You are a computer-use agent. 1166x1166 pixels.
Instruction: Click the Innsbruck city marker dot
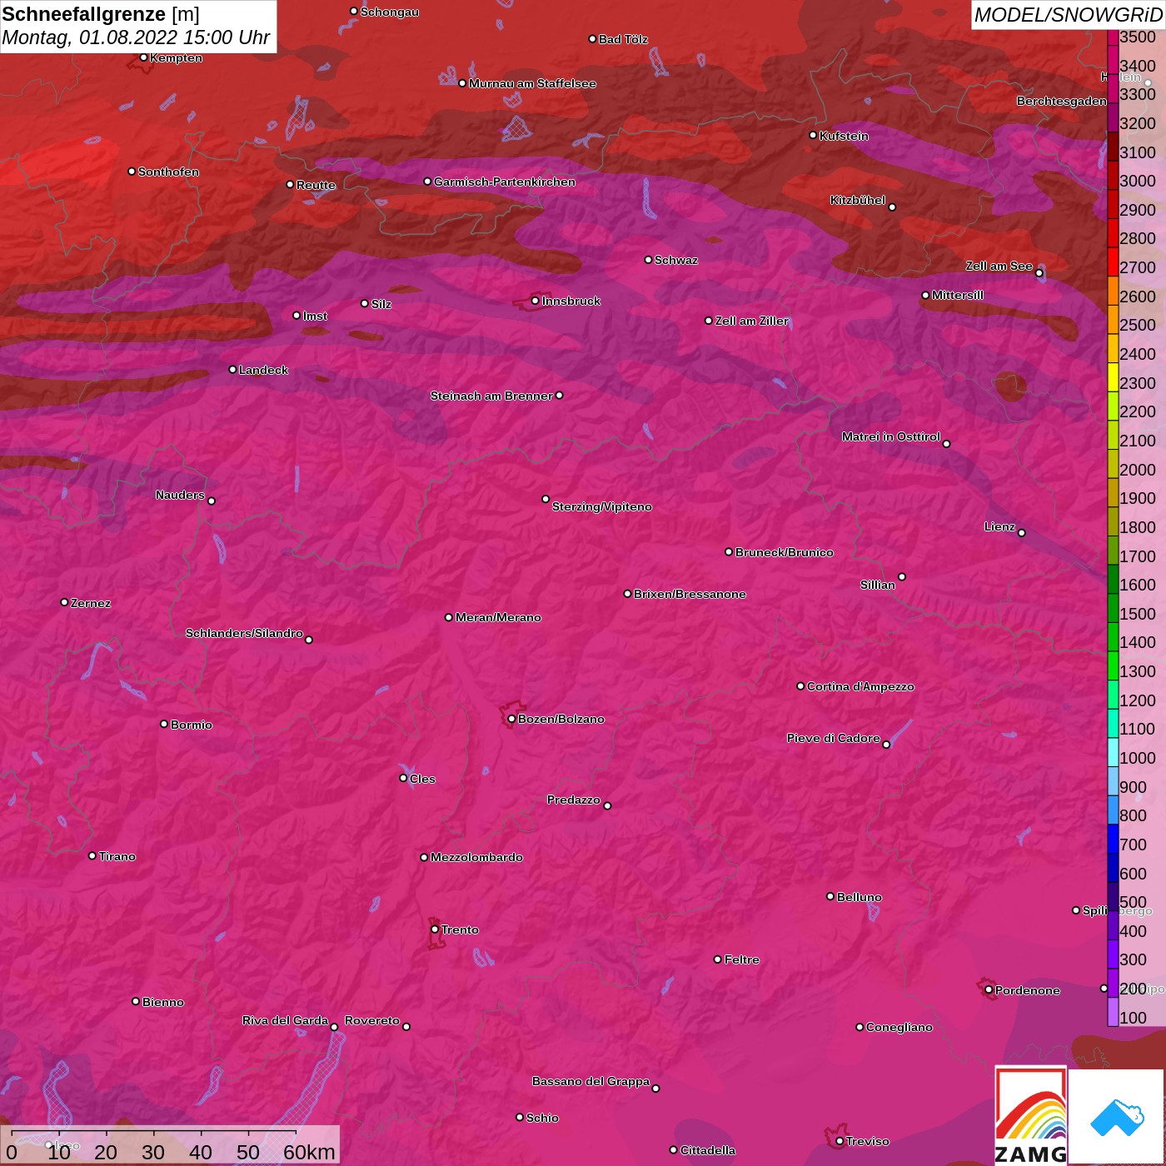pos(536,301)
